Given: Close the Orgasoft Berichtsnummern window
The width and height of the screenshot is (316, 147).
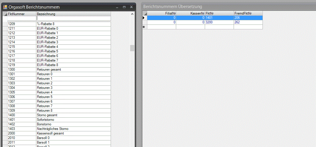Looking at the screenshot, I should click(x=131, y=7).
